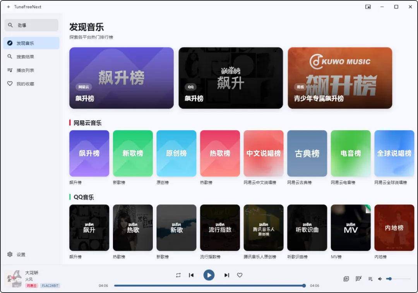Click the magnifier icon in the search box
The width and height of the screenshot is (418, 293).
pyautogui.click(x=10, y=25)
